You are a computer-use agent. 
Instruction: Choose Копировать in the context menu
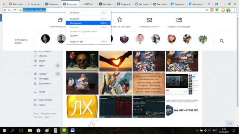[88, 23]
